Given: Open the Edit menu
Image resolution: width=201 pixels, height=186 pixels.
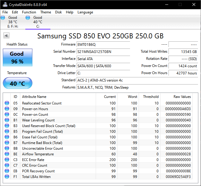Looking at the screenshot, I should click(15, 12).
